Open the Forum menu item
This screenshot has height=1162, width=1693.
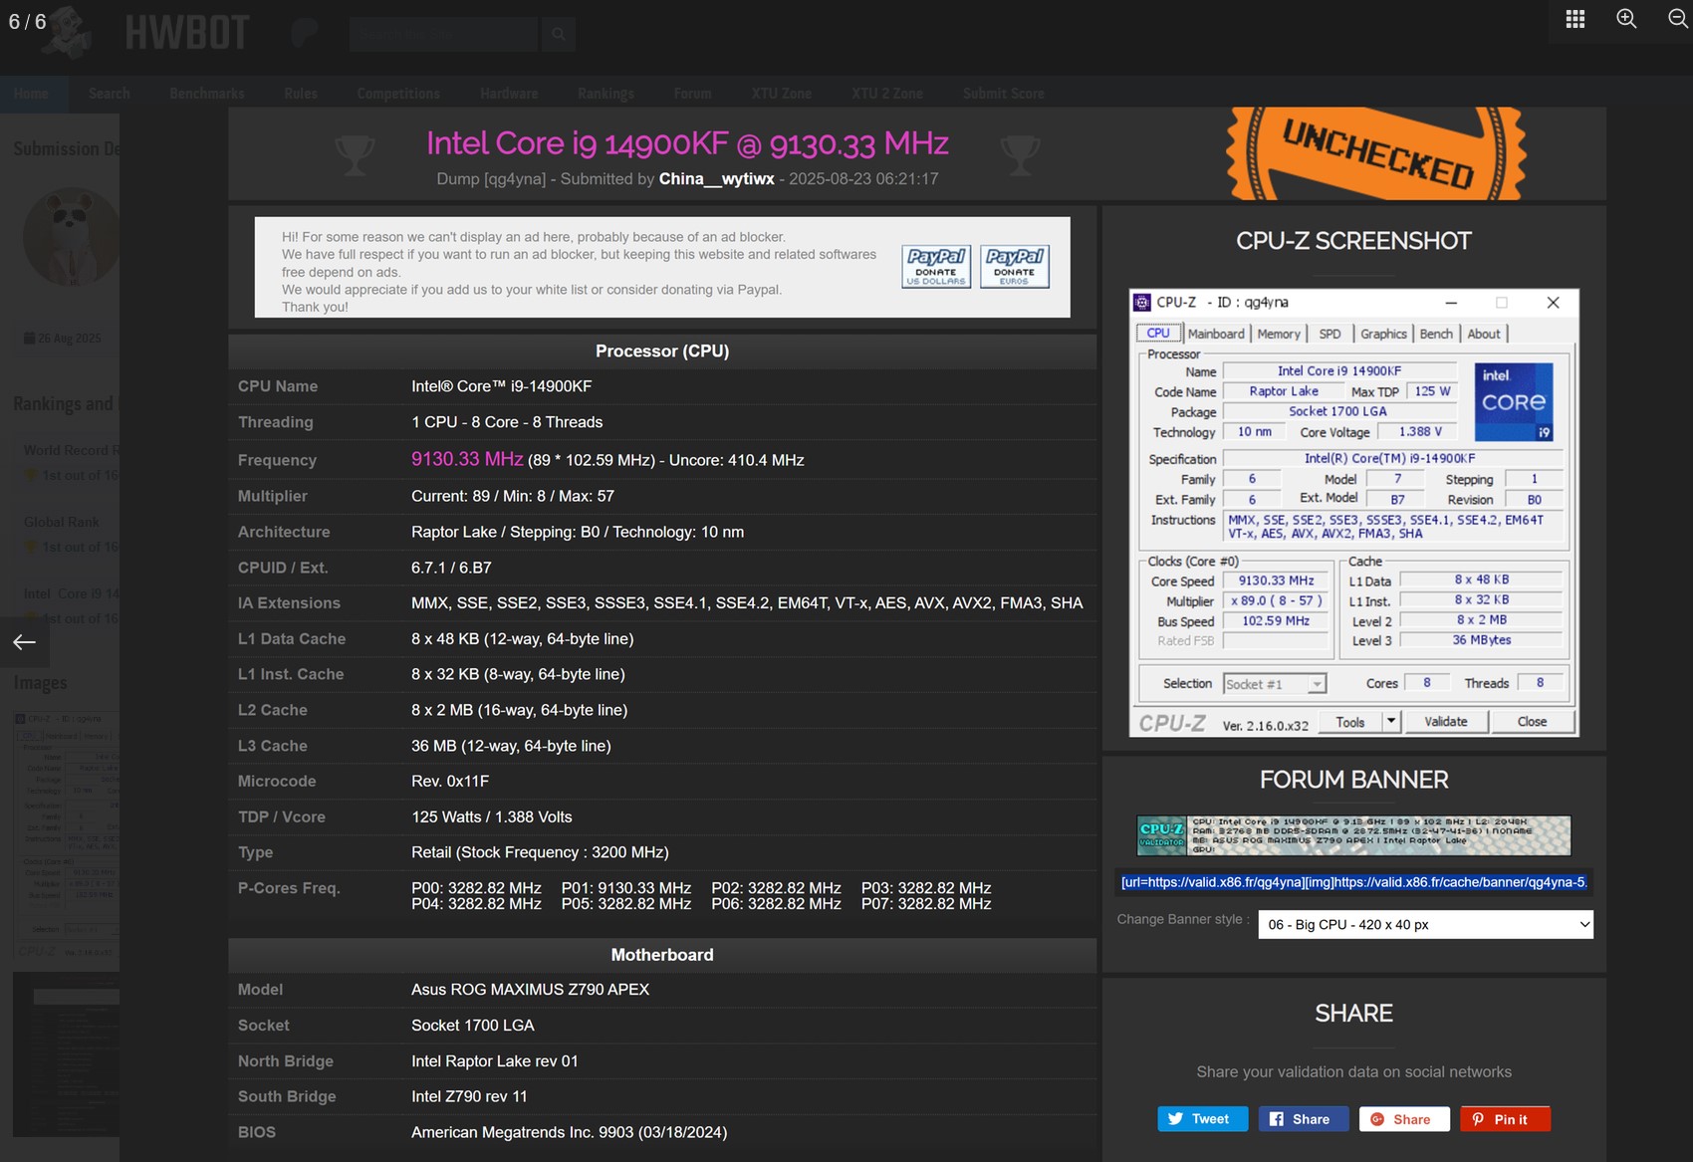(692, 94)
